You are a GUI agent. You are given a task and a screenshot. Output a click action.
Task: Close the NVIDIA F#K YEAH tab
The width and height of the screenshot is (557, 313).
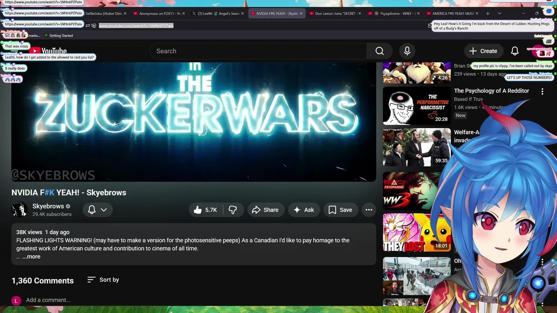pos(301,13)
